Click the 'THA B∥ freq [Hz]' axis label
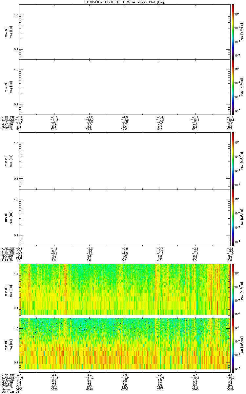The height and width of the screenshot is (394, 246). pos(9,87)
